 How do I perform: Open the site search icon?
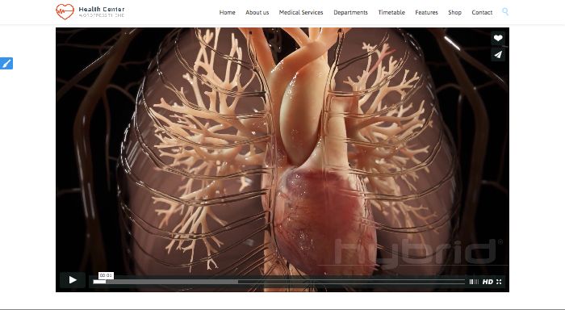coord(505,12)
